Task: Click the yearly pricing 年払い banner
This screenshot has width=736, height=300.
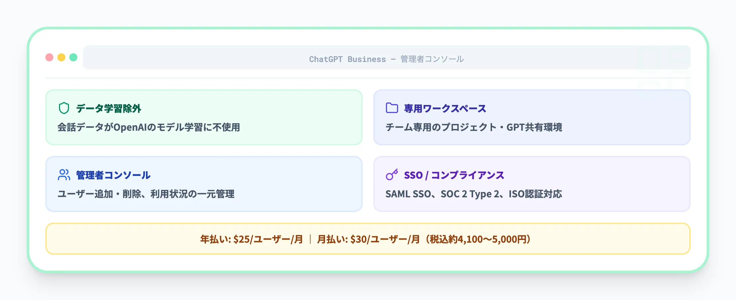Action: (251, 239)
